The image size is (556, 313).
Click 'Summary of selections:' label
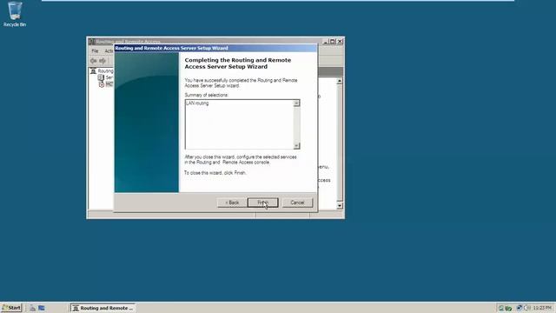pos(207,95)
